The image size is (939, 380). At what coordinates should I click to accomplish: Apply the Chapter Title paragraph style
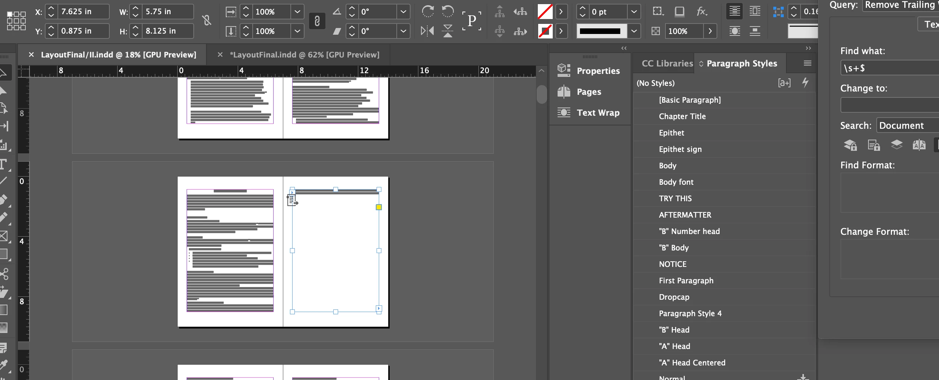724,116
